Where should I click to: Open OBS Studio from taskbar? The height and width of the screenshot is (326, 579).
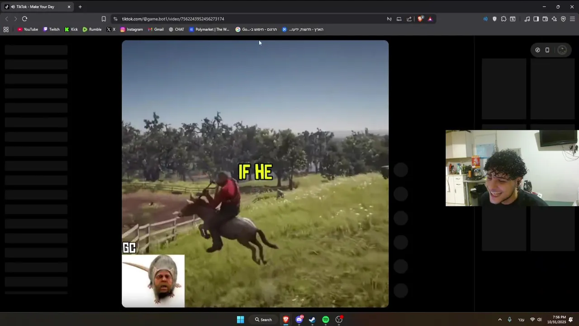tap(339, 320)
